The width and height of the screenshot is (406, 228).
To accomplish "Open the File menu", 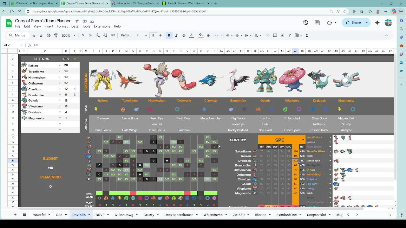I will click(18, 26).
